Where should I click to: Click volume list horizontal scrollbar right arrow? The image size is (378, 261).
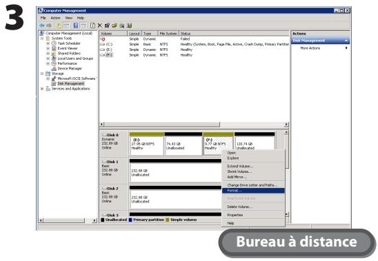286,125
